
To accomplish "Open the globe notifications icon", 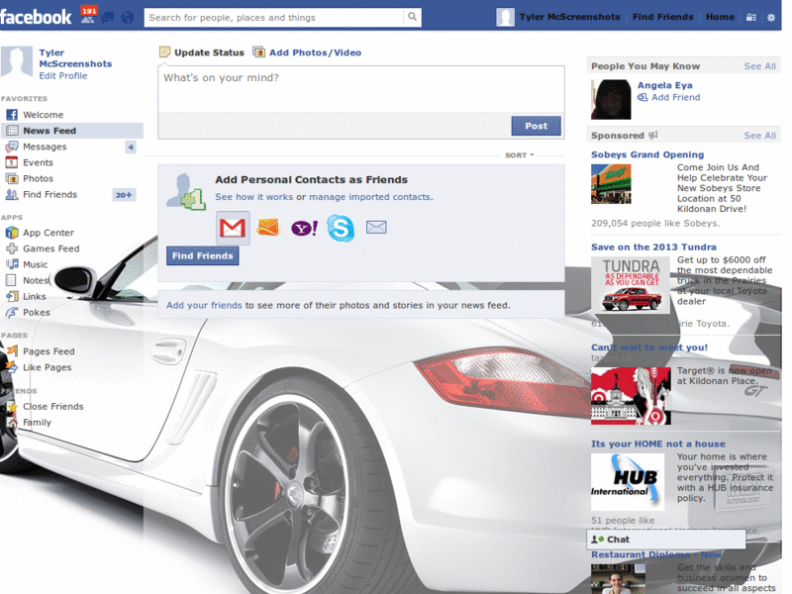I will point(128,18).
